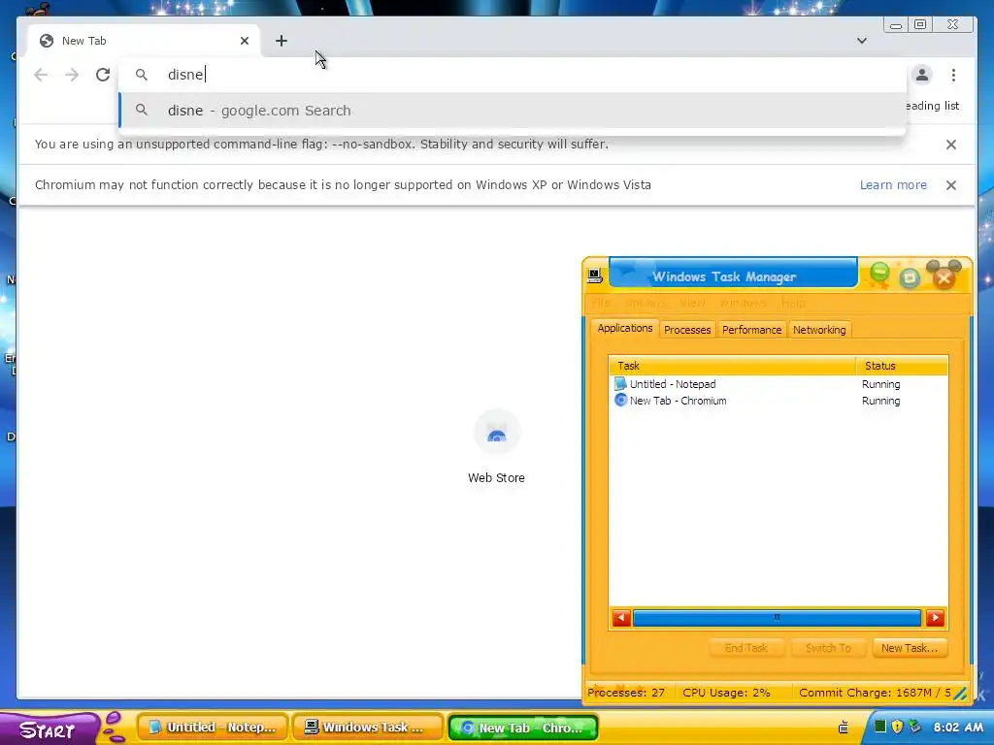This screenshot has height=745, width=994.
Task: Switch to the Networking tab
Action: 819,330
